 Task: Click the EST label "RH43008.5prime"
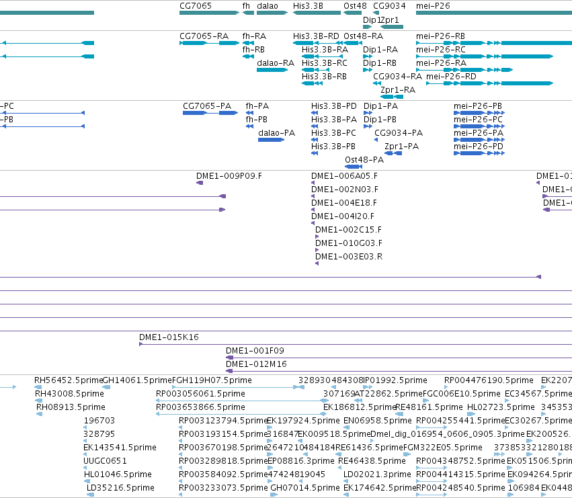pos(69,394)
